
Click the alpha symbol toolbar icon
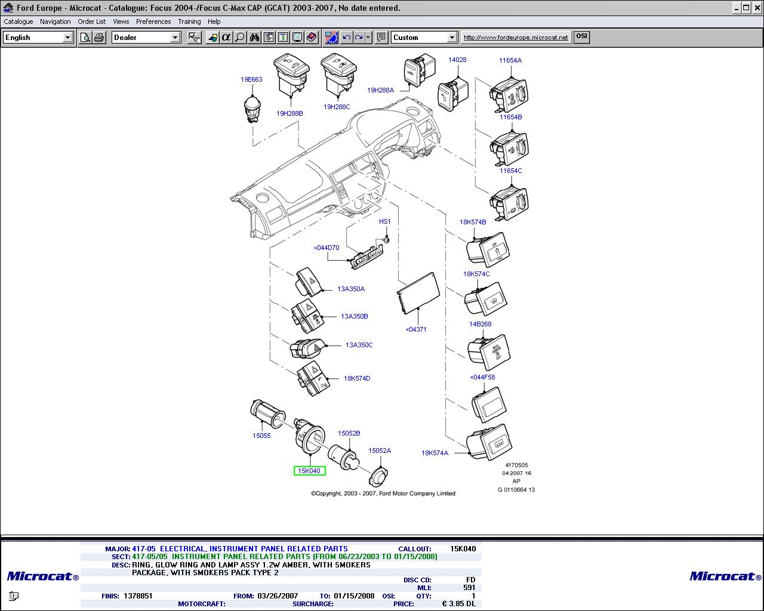coord(226,38)
